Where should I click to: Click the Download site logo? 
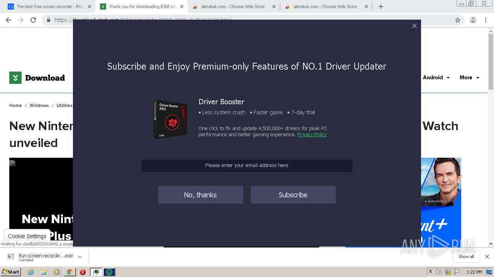click(37, 78)
